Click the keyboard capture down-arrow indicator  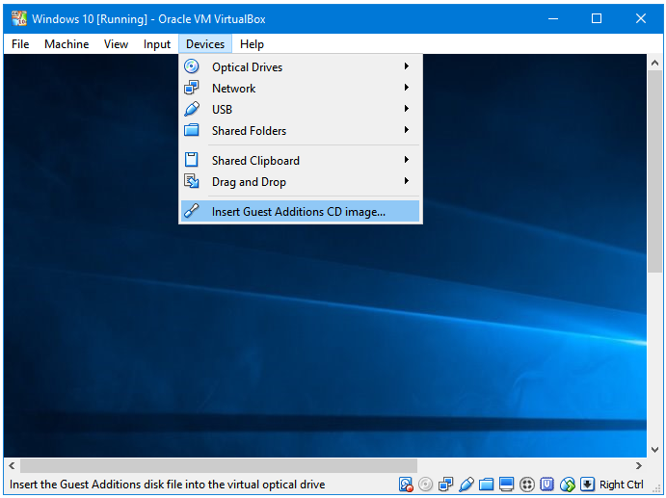[x=587, y=485]
